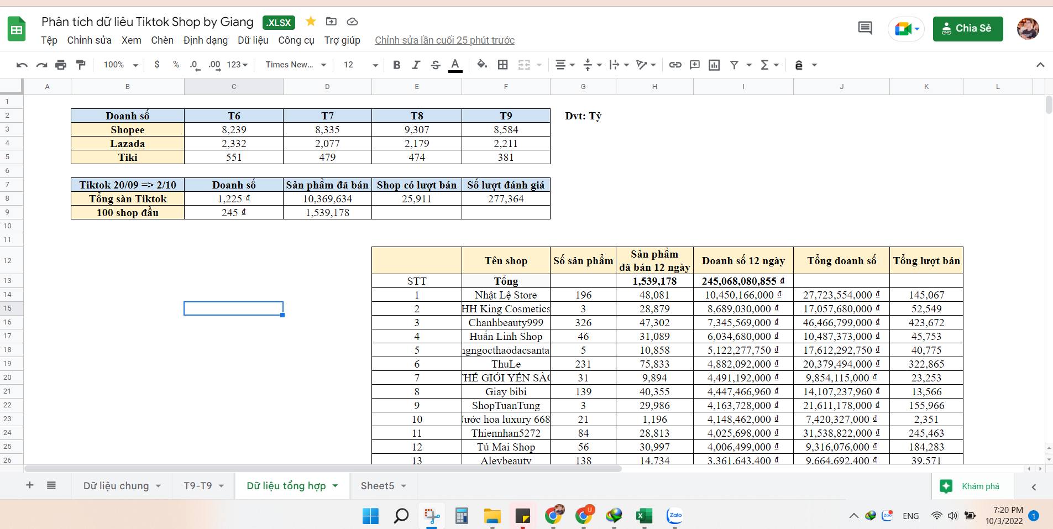Star the document

(311, 22)
